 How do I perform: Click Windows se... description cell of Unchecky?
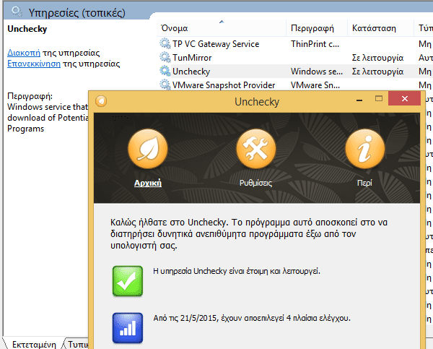click(317, 72)
